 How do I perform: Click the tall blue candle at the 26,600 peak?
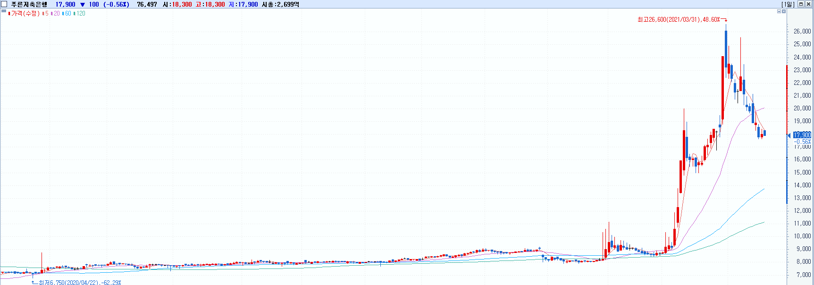726,50
